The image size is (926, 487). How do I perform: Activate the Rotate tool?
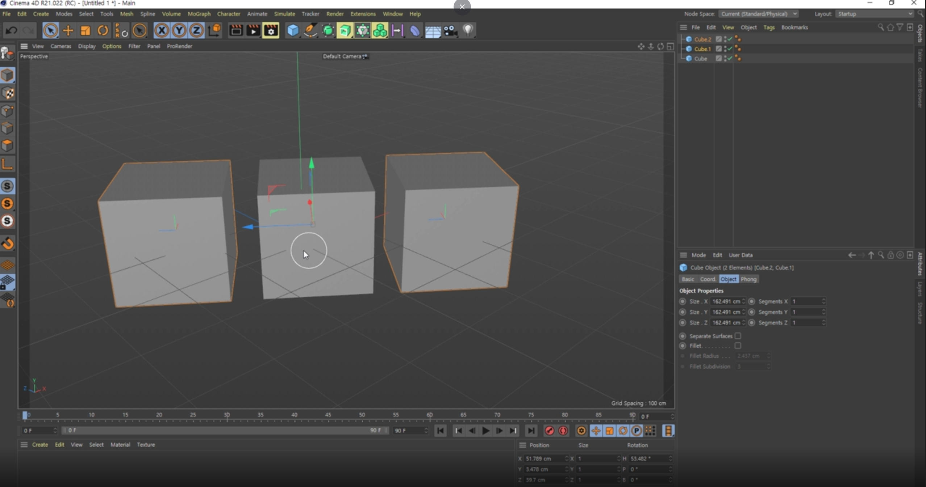(x=103, y=31)
